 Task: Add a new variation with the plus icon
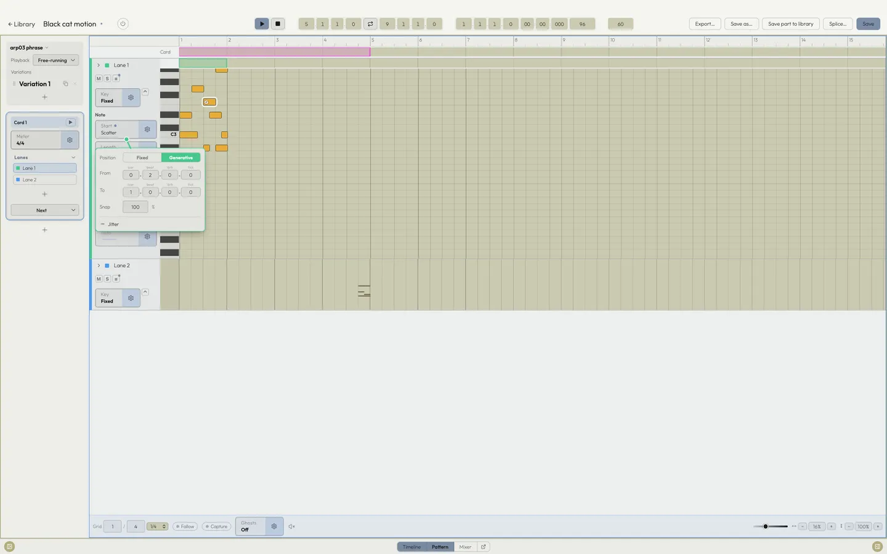pyautogui.click(x=44, y=97)
